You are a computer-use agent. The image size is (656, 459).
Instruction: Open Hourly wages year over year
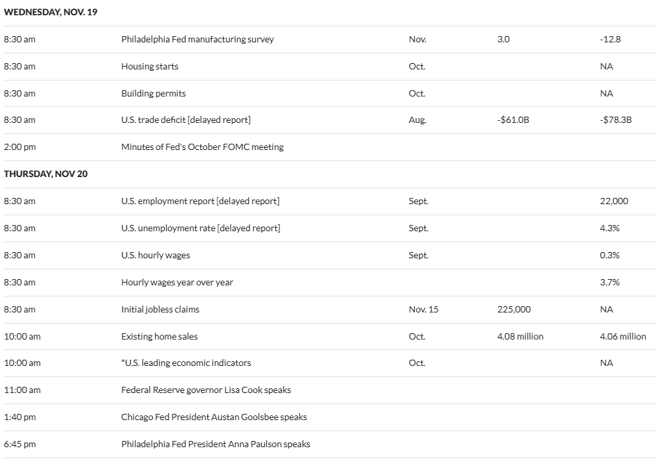[177, 283]
